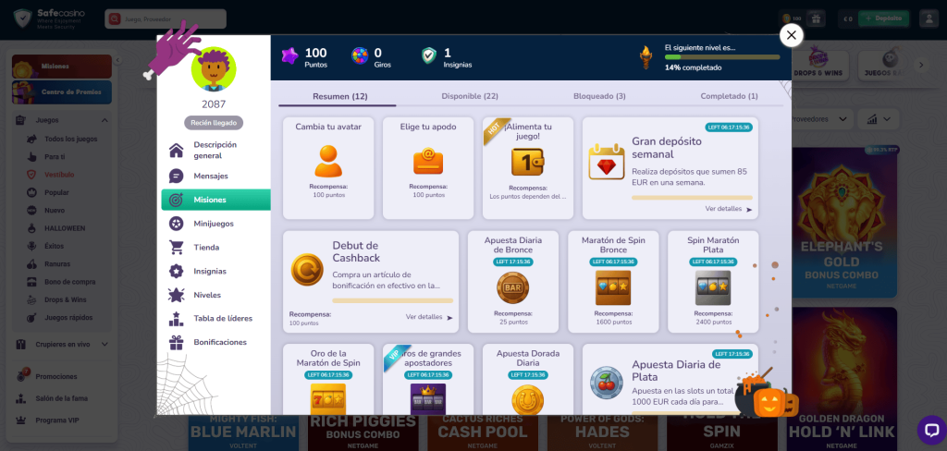Open Insignias badge icon
The image size is (947, 451).
click(176, 271)
